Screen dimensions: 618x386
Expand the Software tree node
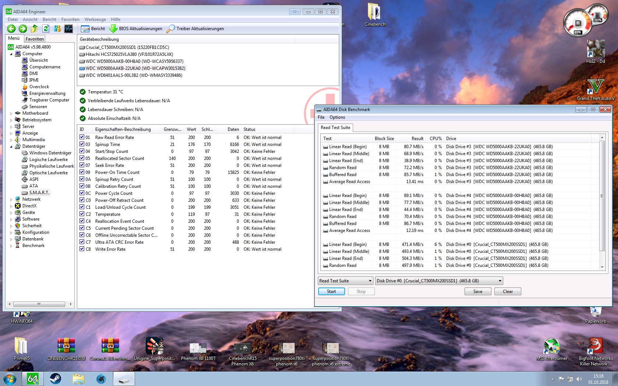(11, 219)
